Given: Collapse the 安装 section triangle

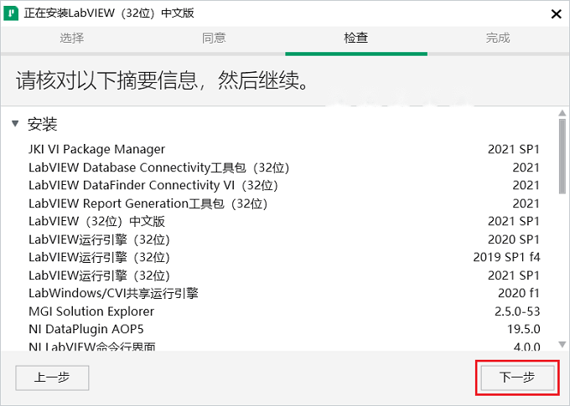Looking at the screenshot, I should click(x=15, y=124).
